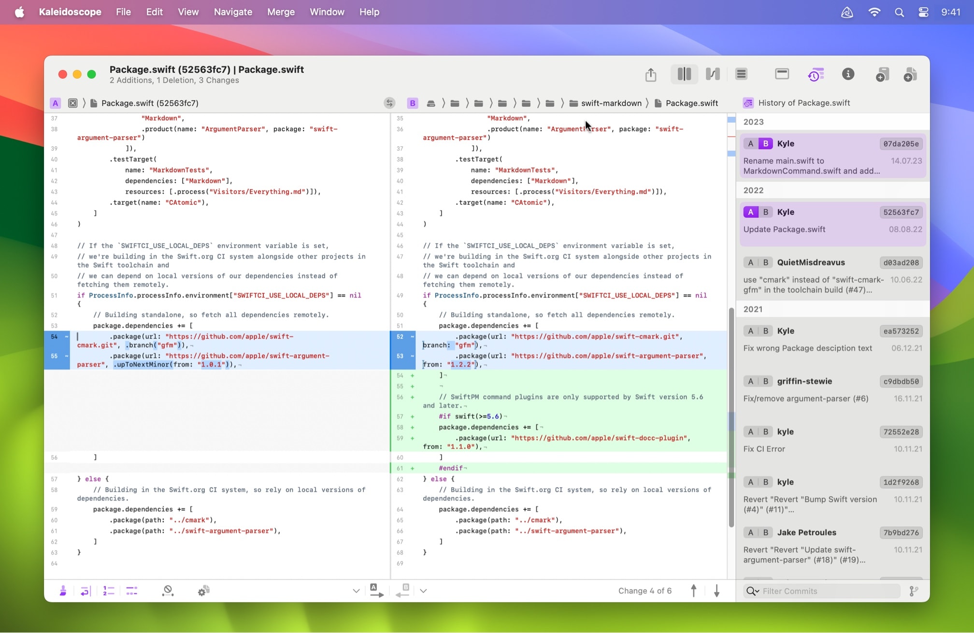The image size is (974, 633).
Task: Set commit 07da205e as side A
Action: [x=750, y=144]
